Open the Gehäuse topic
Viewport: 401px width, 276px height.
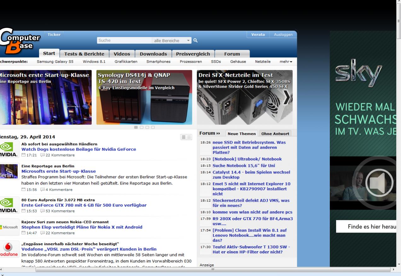point(238,62)
